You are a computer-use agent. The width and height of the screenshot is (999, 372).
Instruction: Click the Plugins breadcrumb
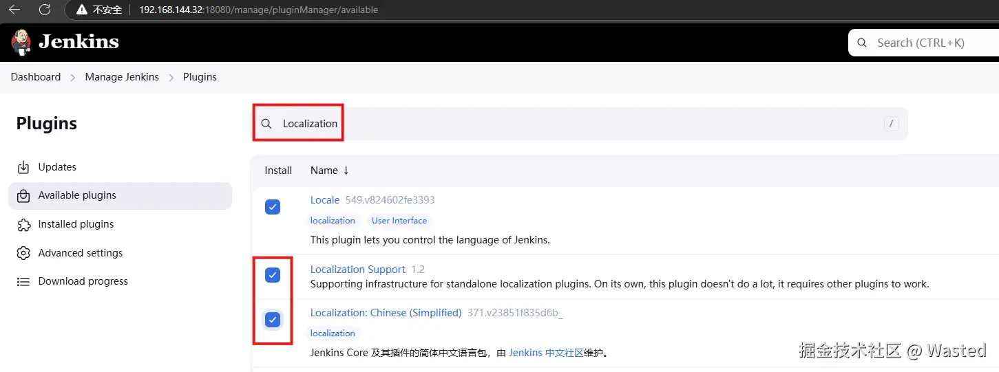coord(200,77)
